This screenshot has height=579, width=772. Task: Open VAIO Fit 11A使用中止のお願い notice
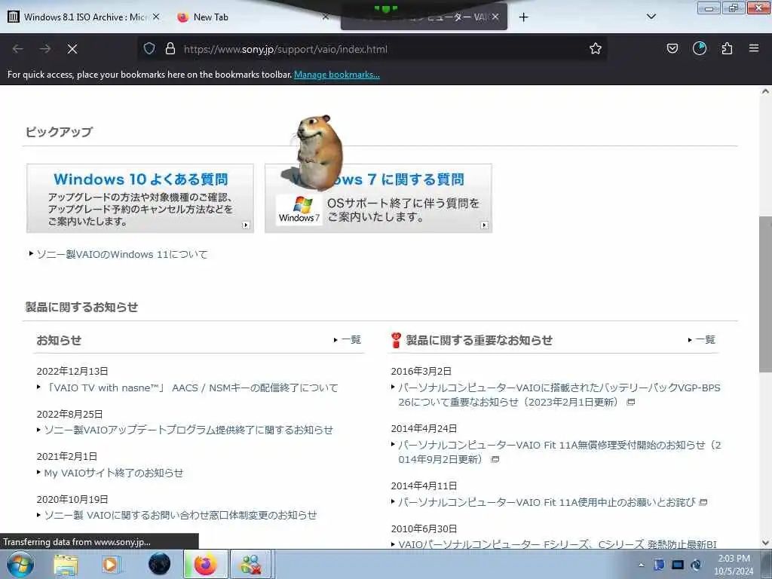tap(547, 503)
